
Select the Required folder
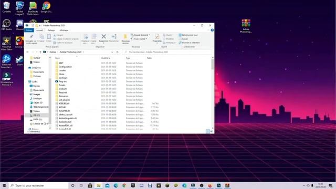coord(63,92)
